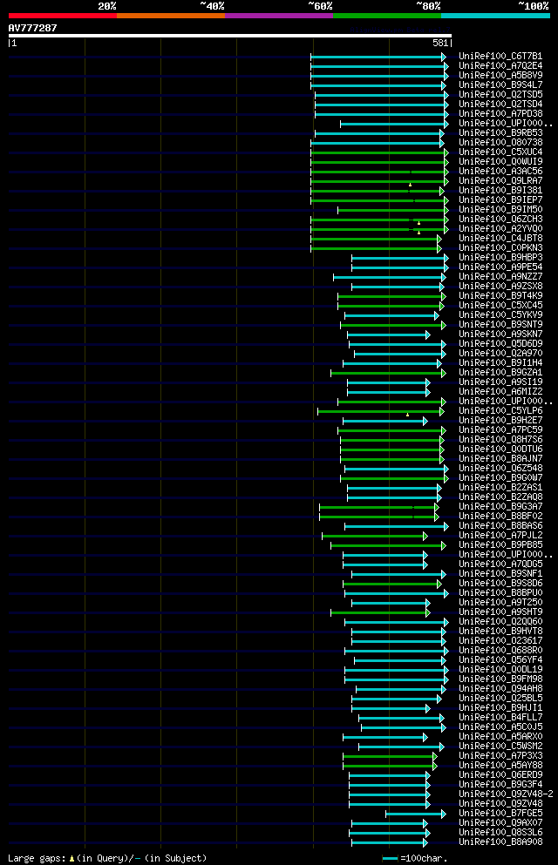558x865 pixels.
Task: Open hit UniRef100_C6T7B1
Action: click(x=500, y=57)
